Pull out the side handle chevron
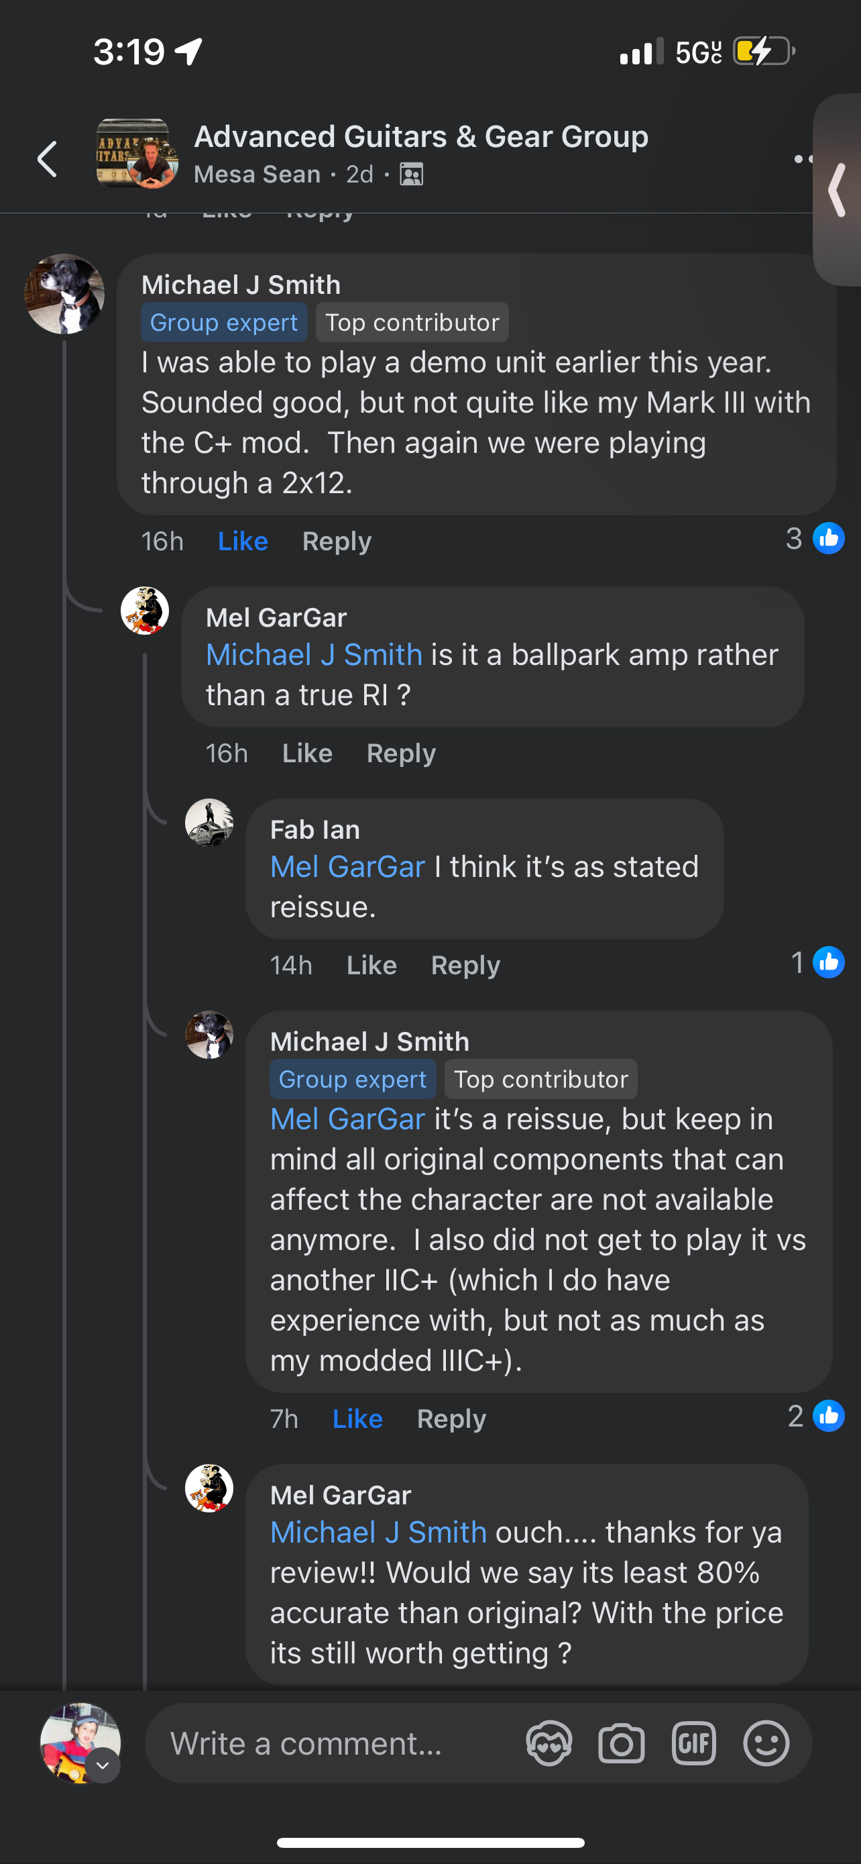 pos(838,190)
